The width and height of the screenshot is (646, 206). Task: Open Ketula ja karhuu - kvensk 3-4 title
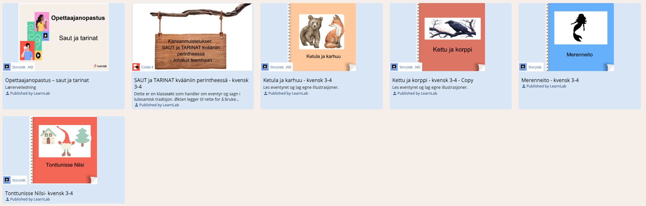(297, 80)
